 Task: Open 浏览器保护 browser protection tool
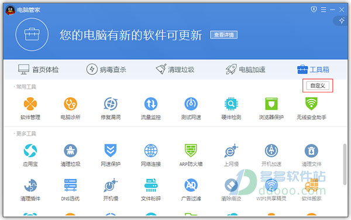pyautogui.click(x=271, y=108)
